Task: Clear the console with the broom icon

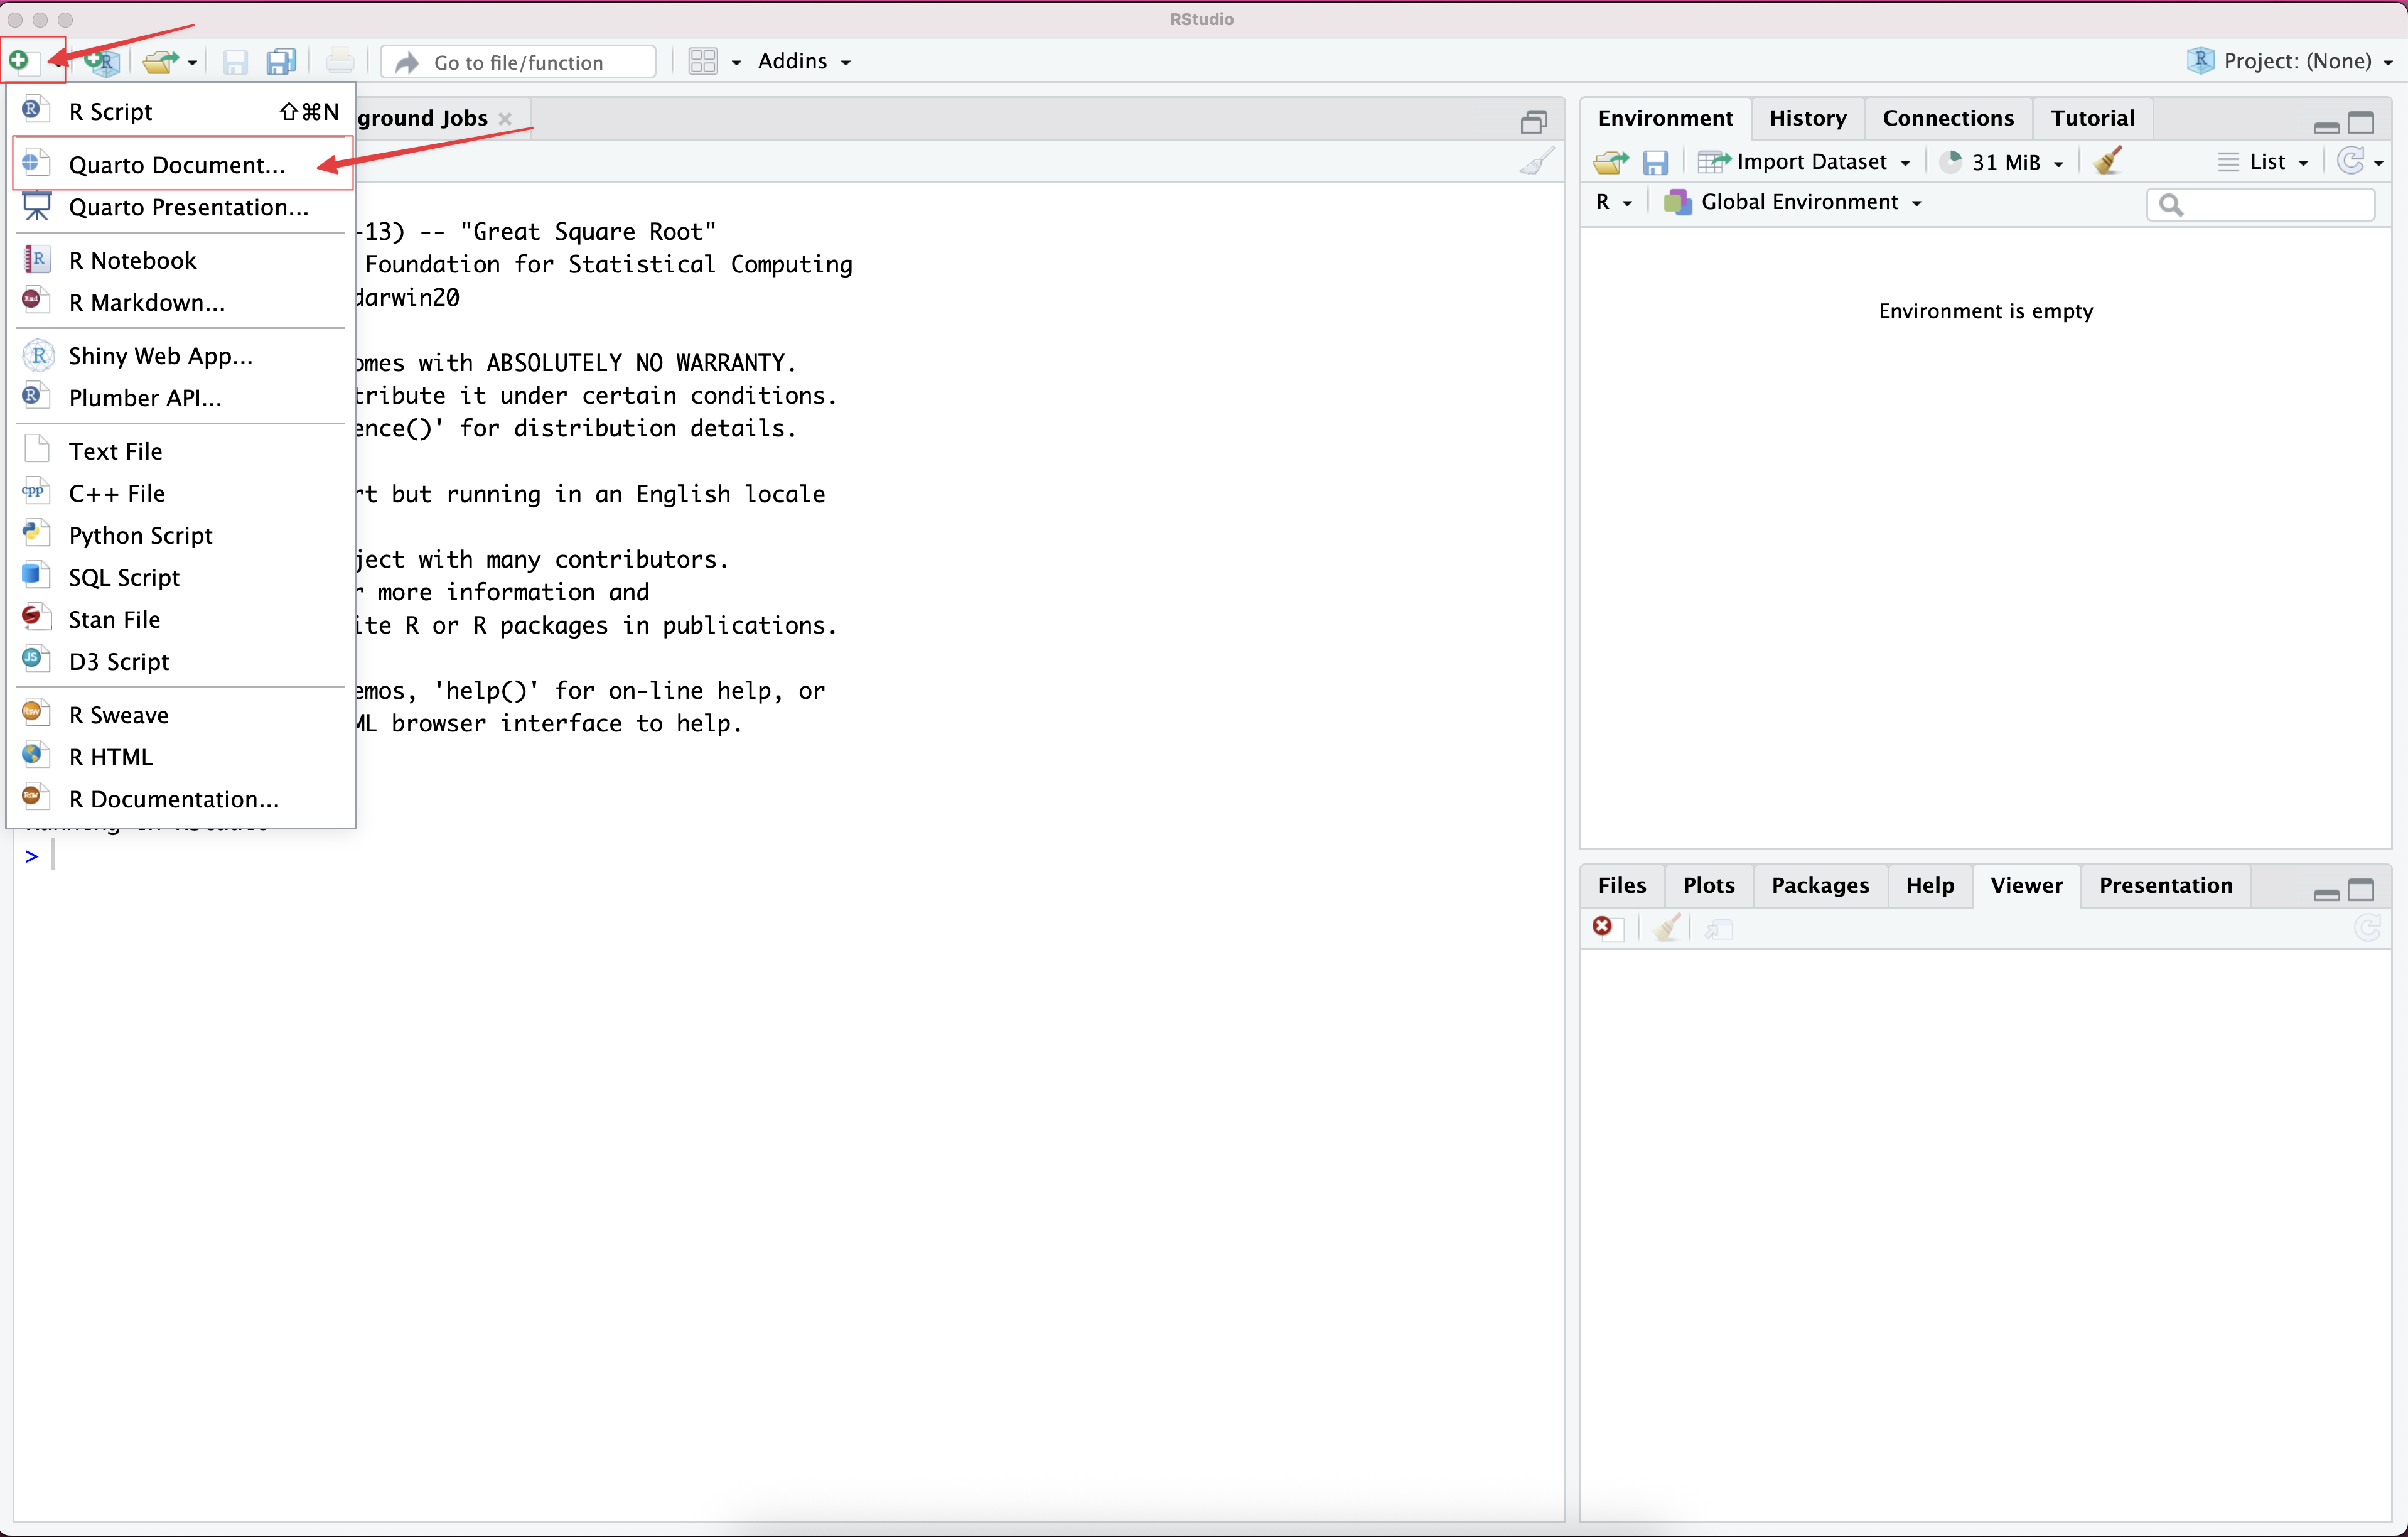Action: (x=1537, y=162)
